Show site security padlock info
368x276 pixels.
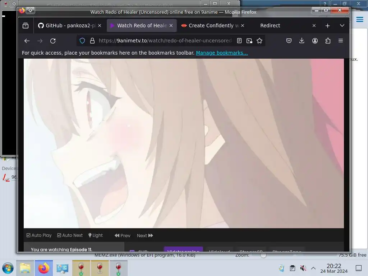click(92, 41)
